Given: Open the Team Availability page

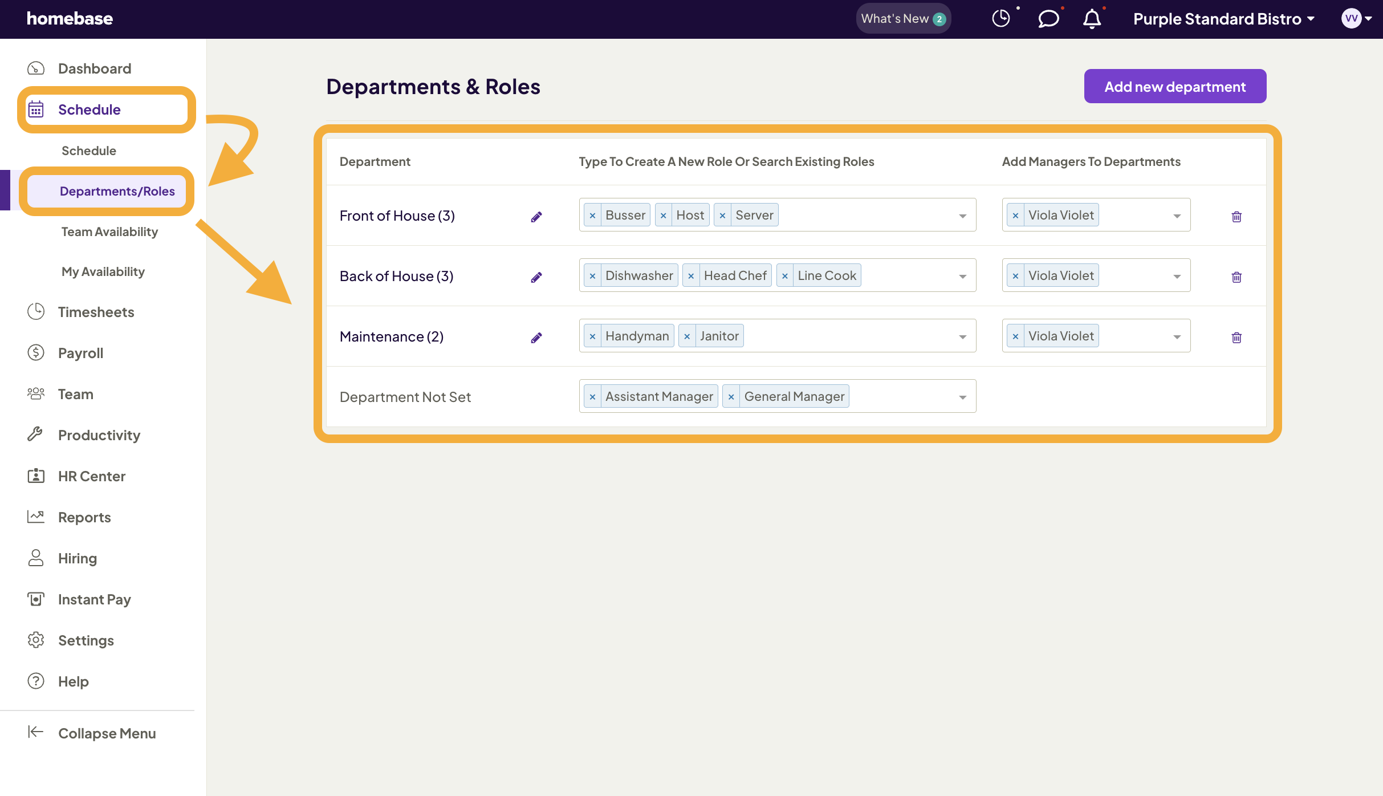Looking at the screenshot, I should click(109, 232).
